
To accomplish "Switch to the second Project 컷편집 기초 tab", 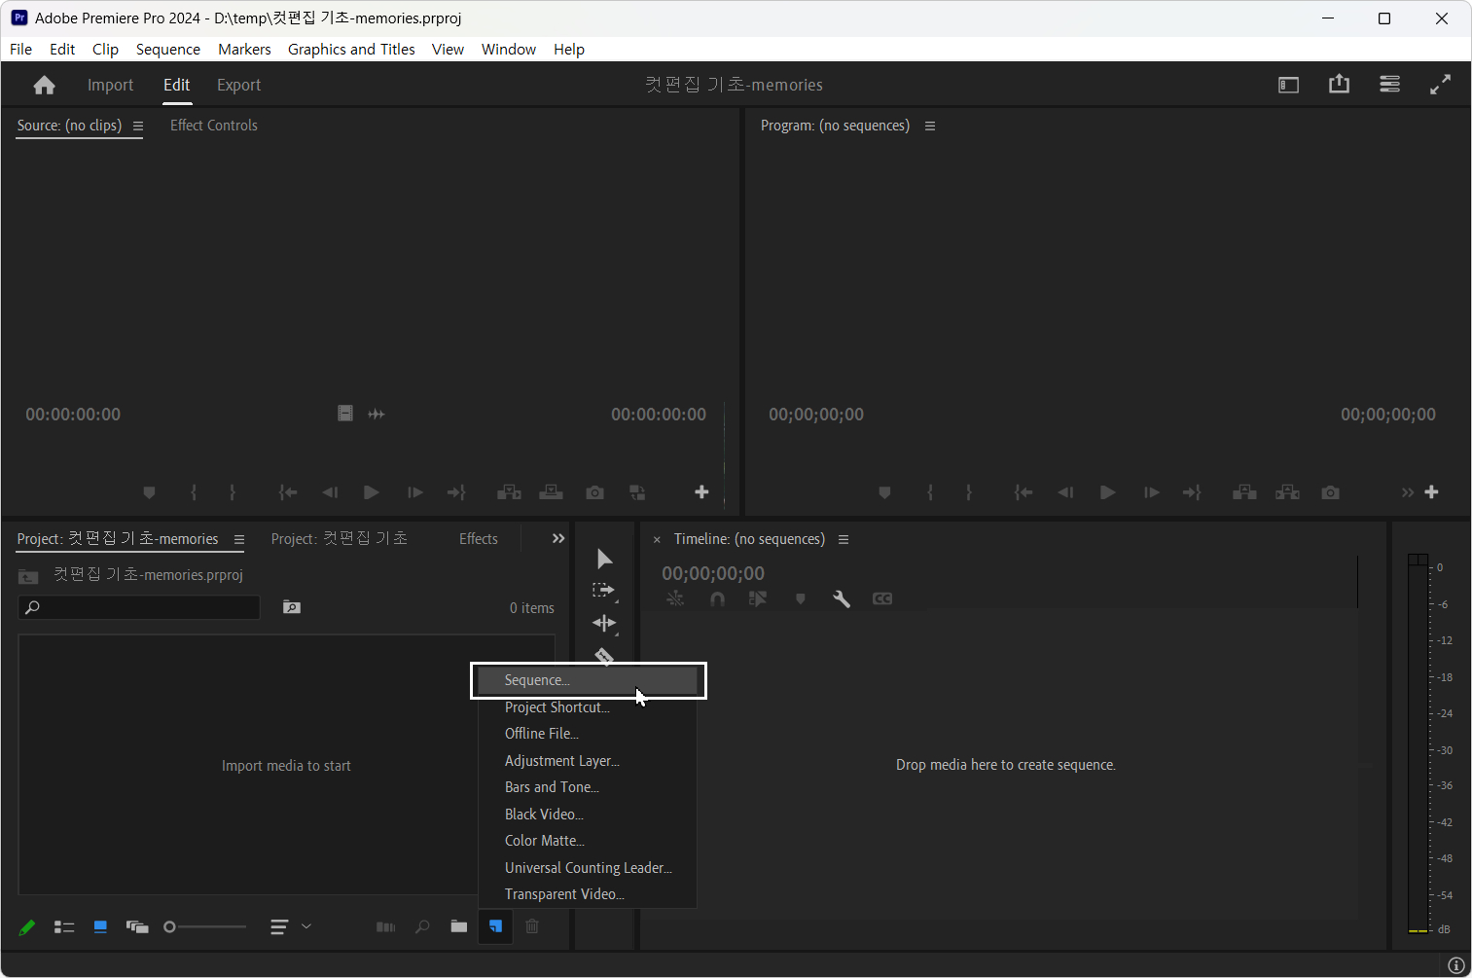I will (x=340, y=539).
